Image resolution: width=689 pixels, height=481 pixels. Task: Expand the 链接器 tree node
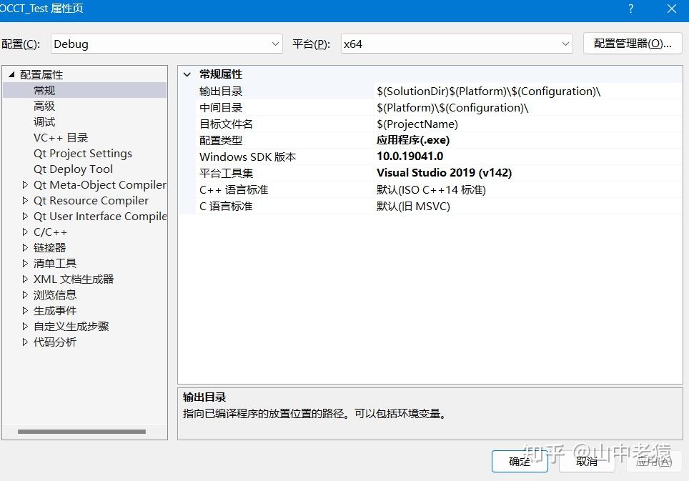point(26,247)
